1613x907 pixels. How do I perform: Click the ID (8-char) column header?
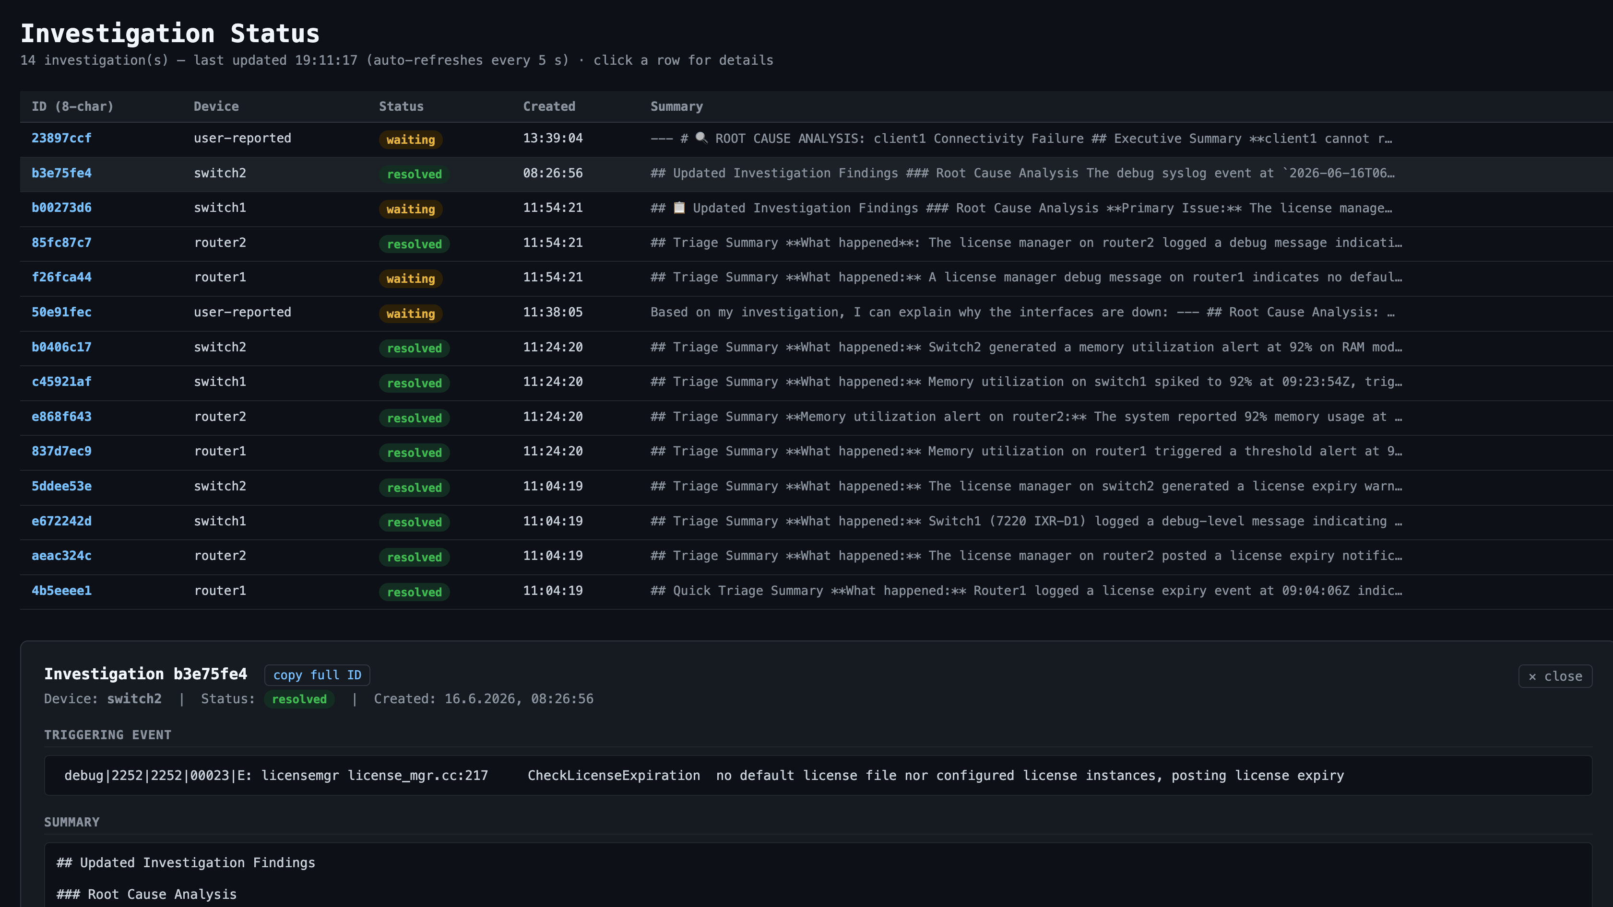(72, 106)
